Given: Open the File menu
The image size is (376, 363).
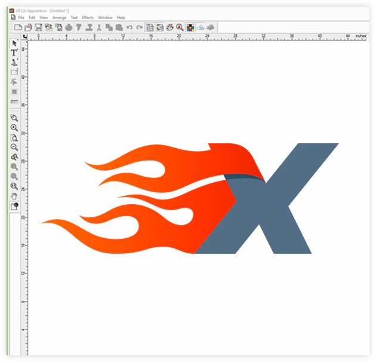Looking at the screenshot, I should 21,18.
